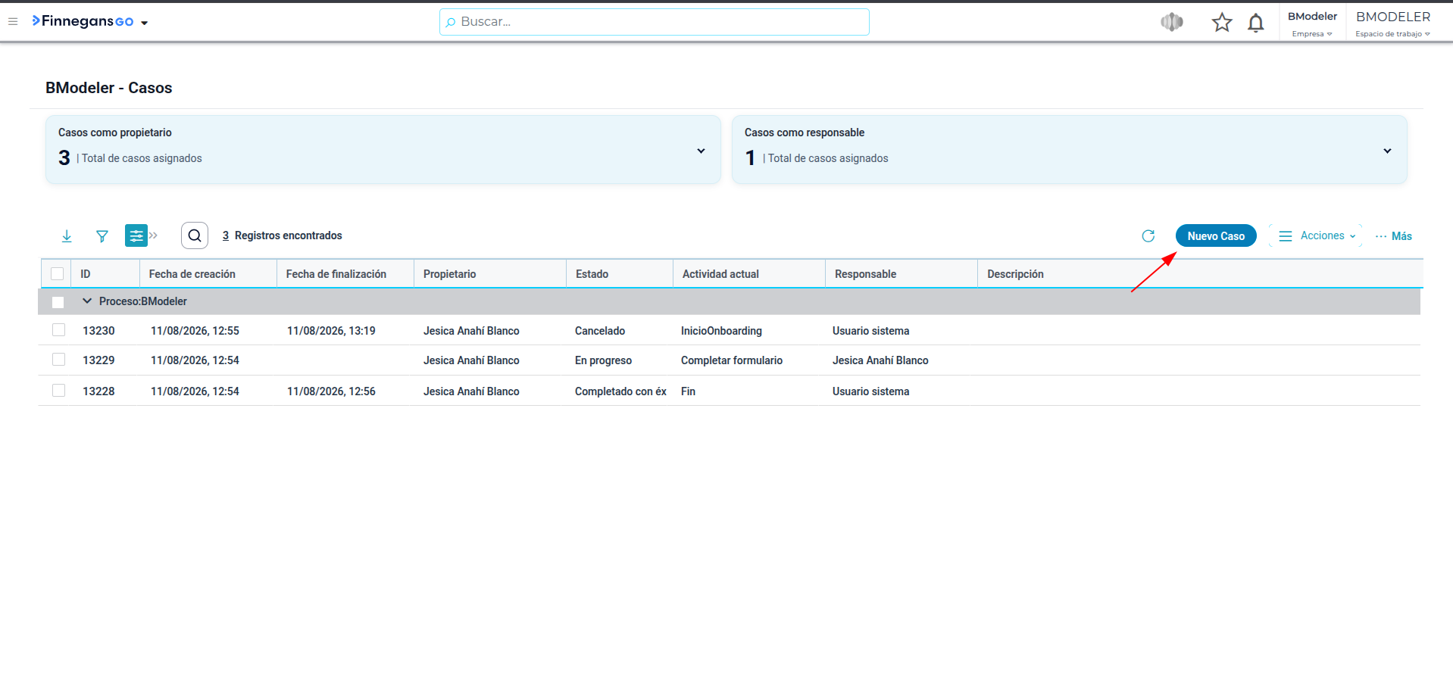Toggle the column settings sliders icon
1453x689 pixels.
tap(136, 235)
